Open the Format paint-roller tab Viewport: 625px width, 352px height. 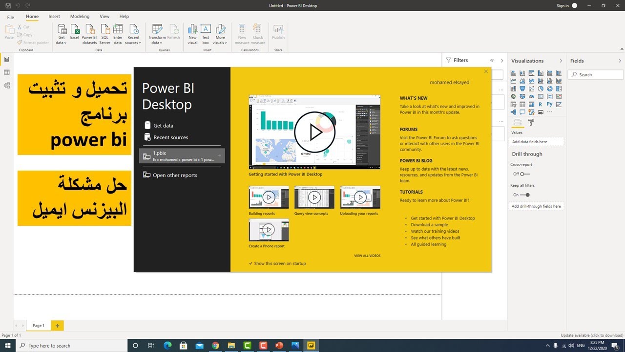(531, 122)
